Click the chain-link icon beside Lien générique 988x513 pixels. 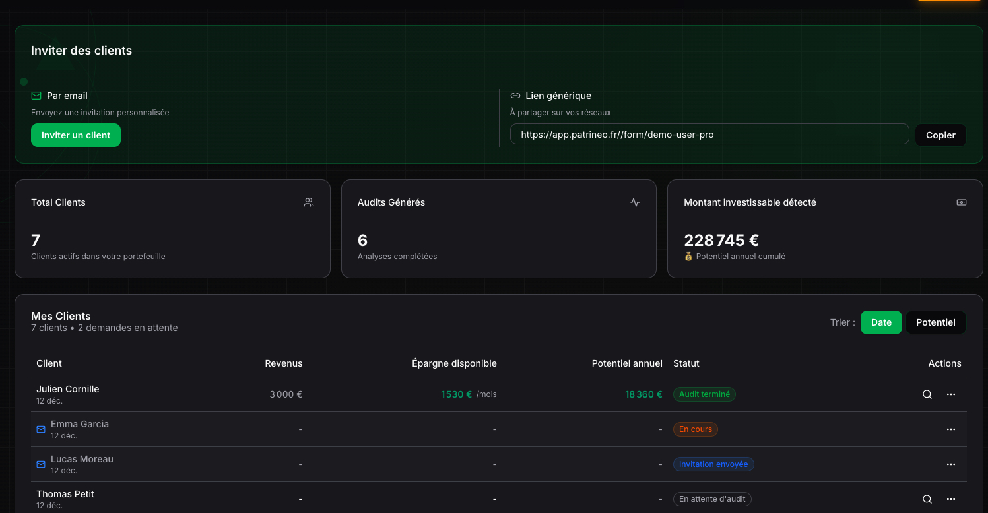click(515, 95)
